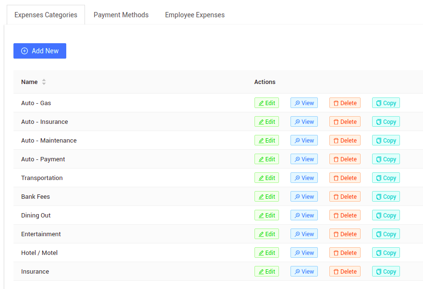The image size is (423, 289).
Task: Select the 'Auto - Maintenance' name text
Action: (49, 141)
